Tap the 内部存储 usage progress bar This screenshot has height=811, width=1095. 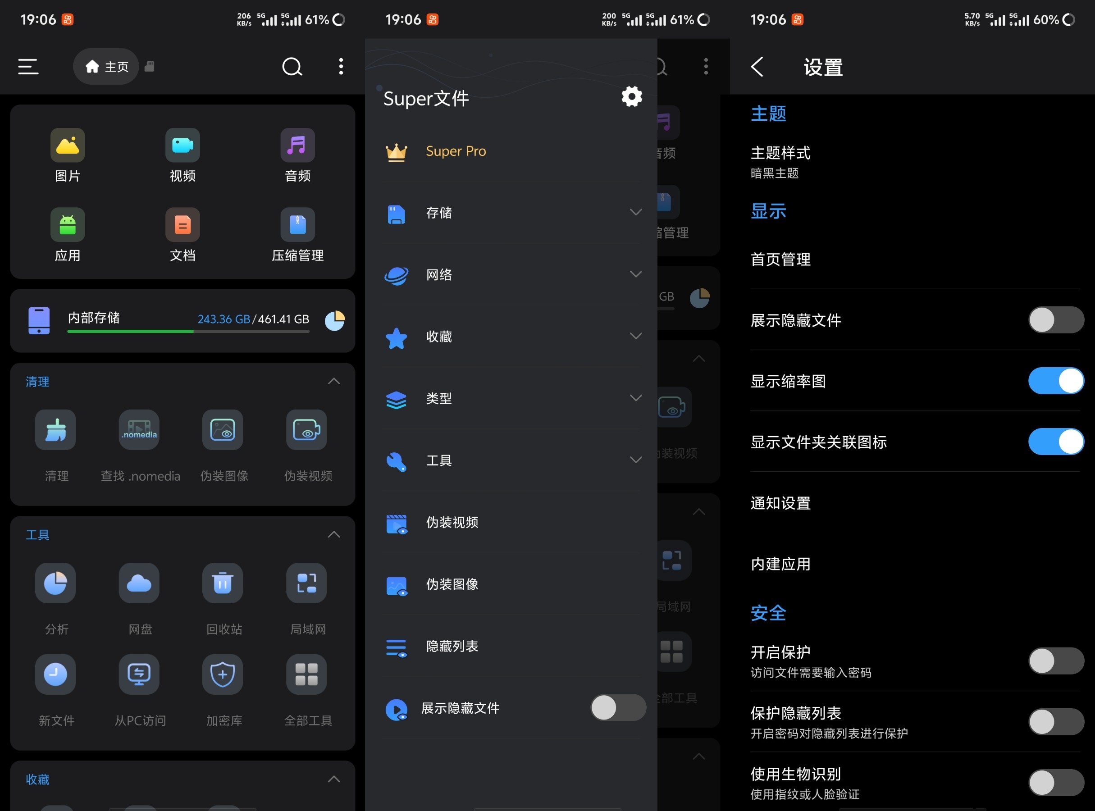click(x=188, y=331)
